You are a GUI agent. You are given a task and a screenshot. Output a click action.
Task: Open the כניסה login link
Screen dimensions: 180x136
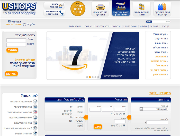18,24
